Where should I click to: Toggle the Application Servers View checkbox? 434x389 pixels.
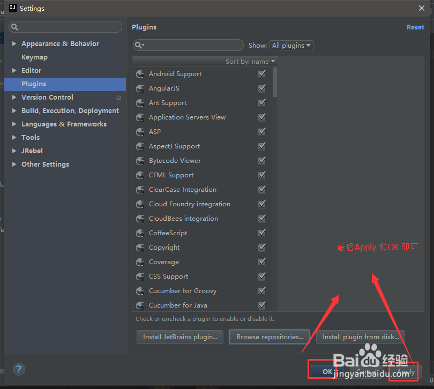coord(262,117)
